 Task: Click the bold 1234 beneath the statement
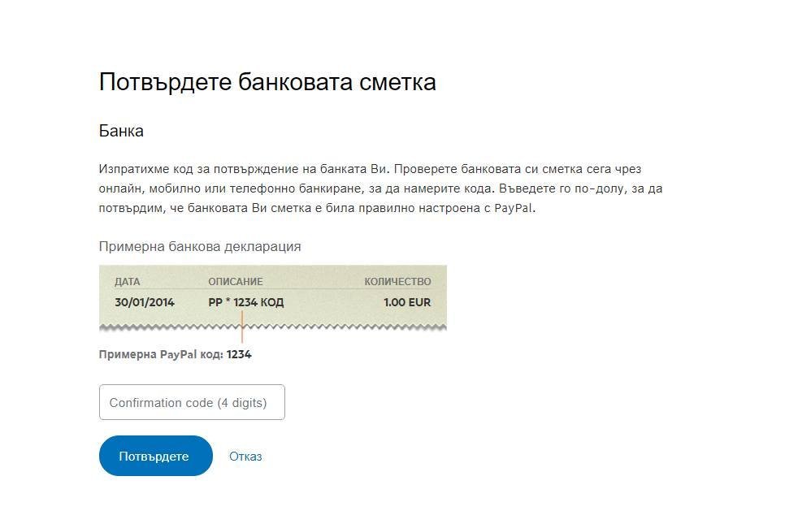pyautogui.click(x=239, y=354)
